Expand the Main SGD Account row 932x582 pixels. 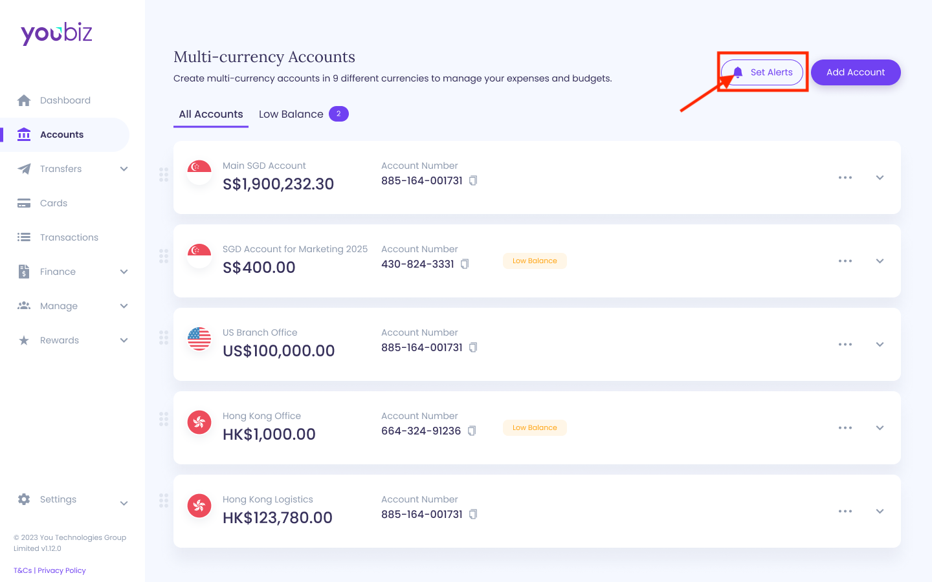click(x=880, y=177)
